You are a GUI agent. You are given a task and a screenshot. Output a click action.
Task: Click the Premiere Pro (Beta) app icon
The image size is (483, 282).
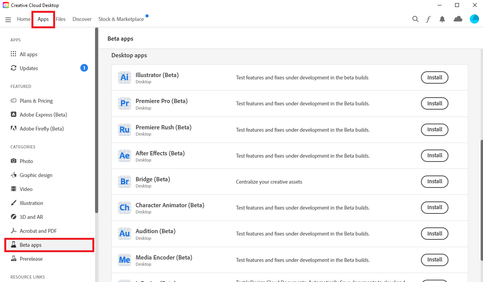tap(125, 103)
